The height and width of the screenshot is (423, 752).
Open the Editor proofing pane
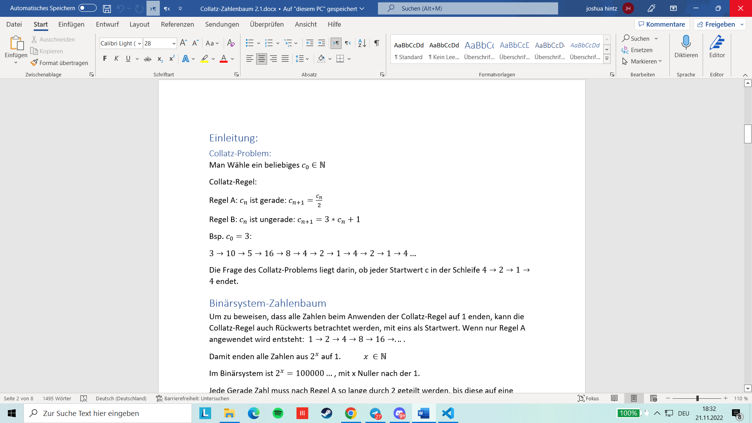(717, 47)
